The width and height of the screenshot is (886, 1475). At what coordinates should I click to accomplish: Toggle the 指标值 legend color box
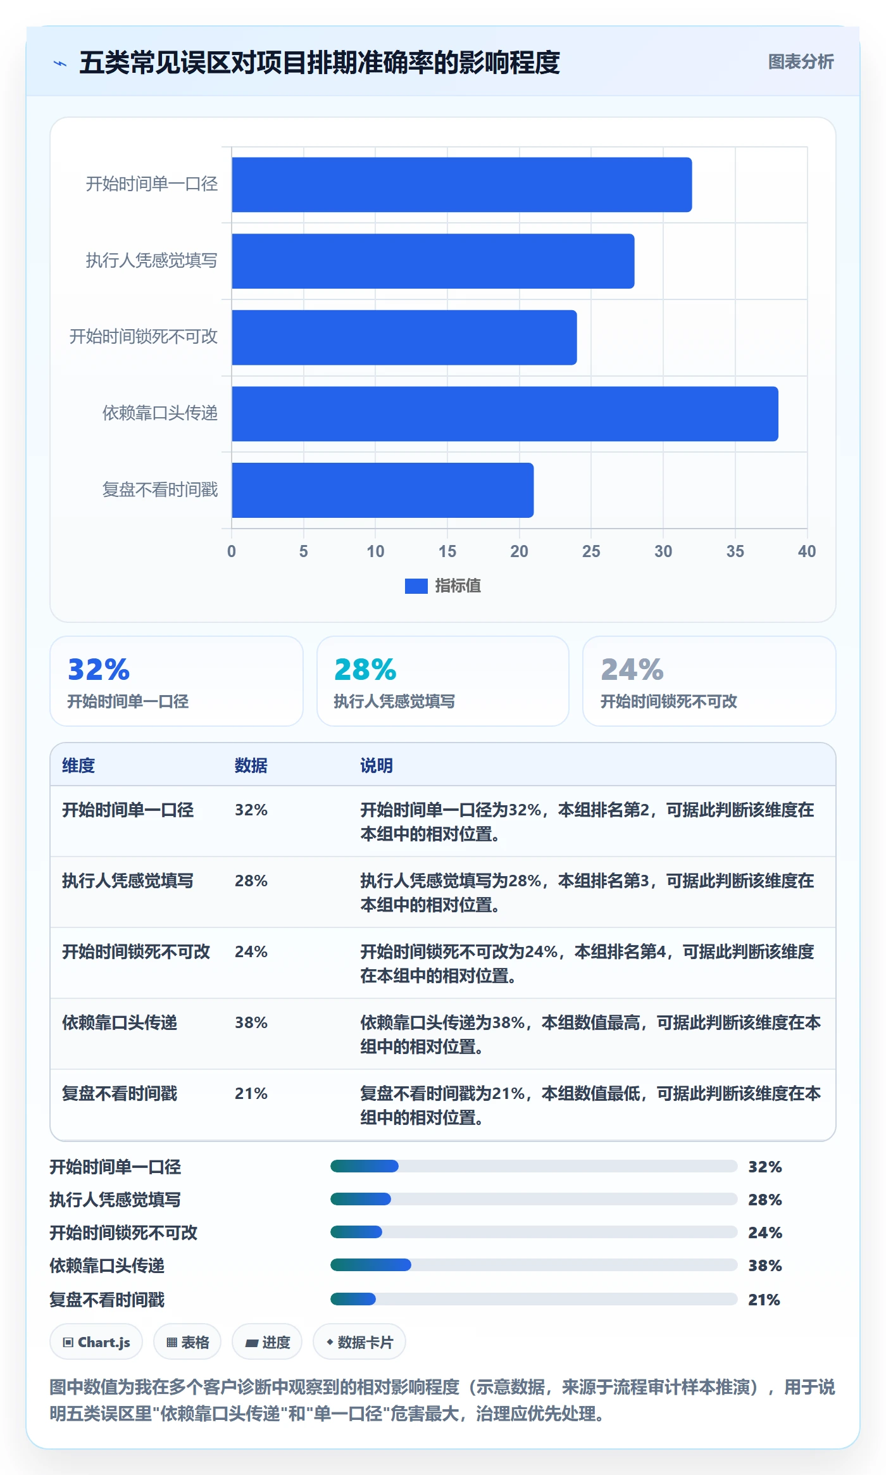[416, 586]
